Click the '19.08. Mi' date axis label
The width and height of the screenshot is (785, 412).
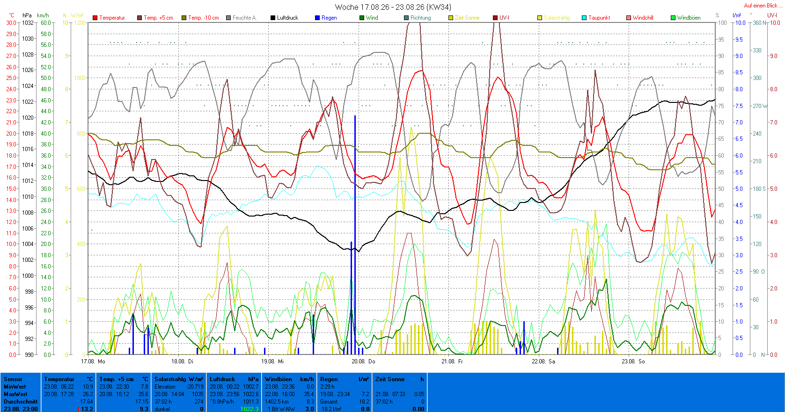272,361
